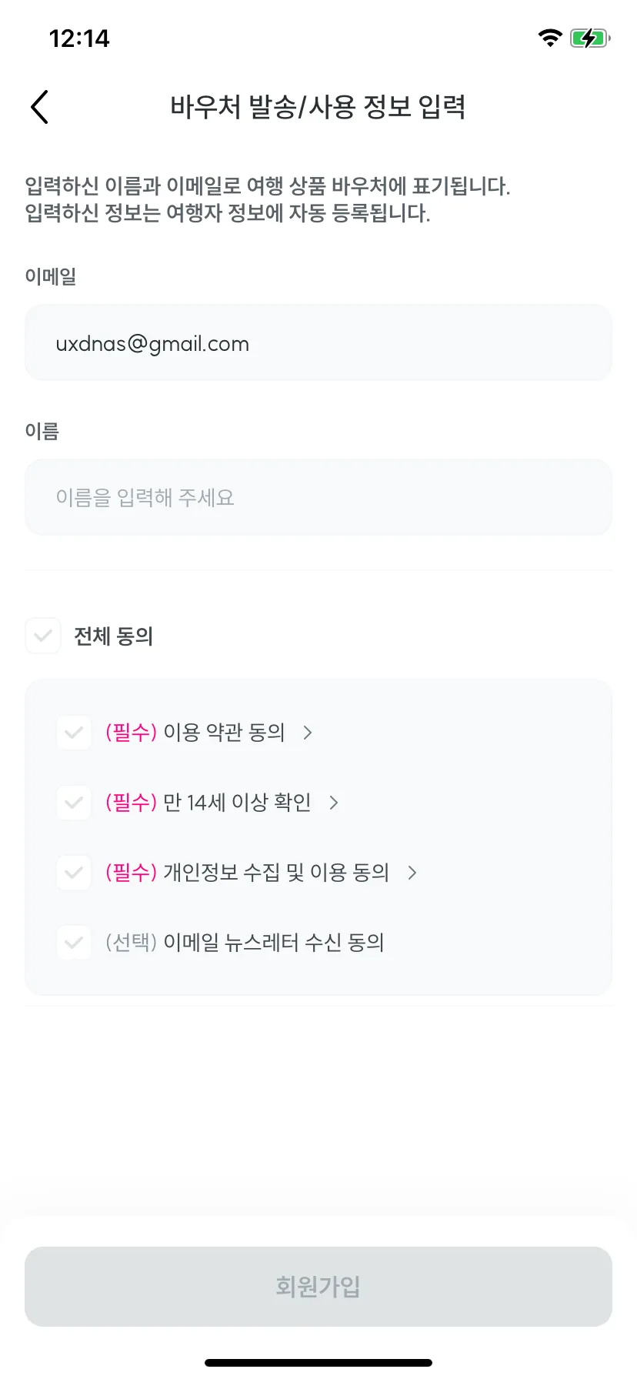Tap the (필수) 이용 약관 동의 text
Screen dimensions: 637x1379
point(195,733)
